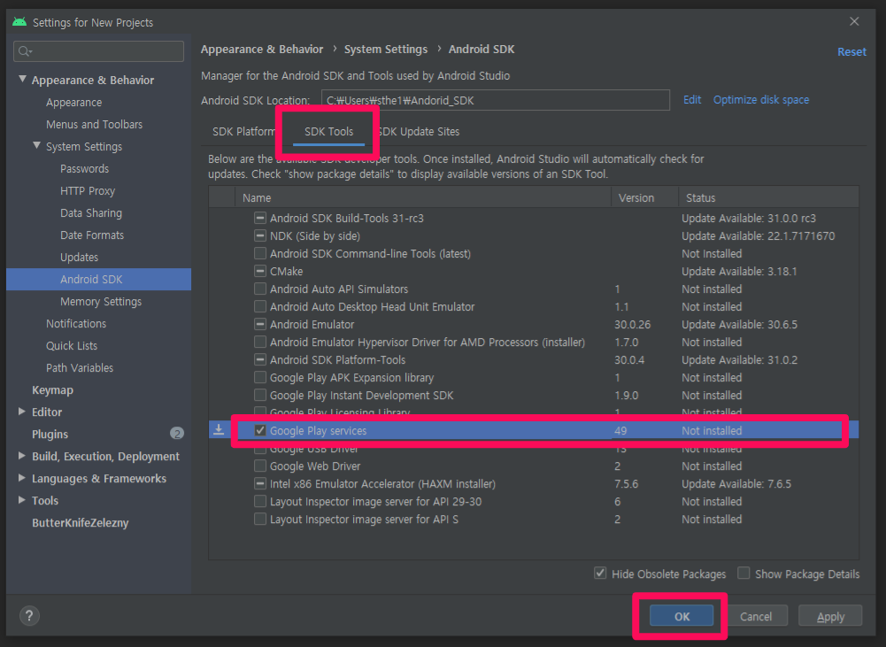
Task: Click the Name column header
Action: click(423, 197)
